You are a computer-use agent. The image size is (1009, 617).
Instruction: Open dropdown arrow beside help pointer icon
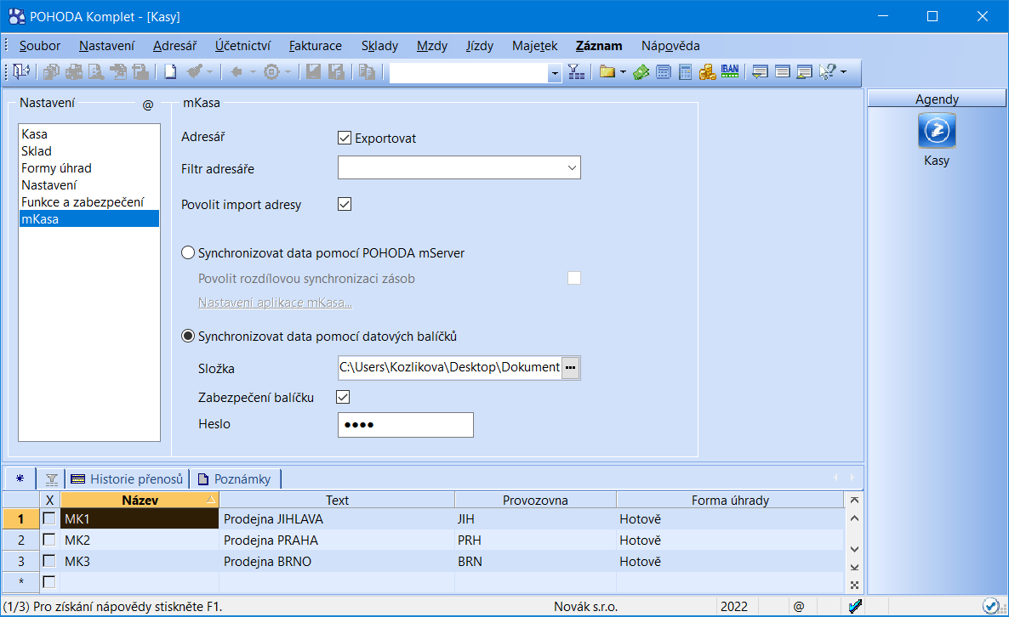(x=843, y=72)
